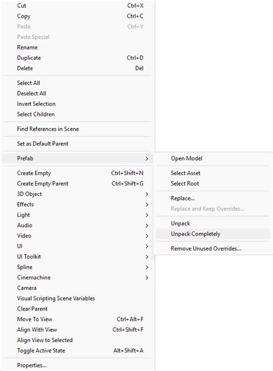Click Align With View
Screen dimensions: 273x371
77,330
